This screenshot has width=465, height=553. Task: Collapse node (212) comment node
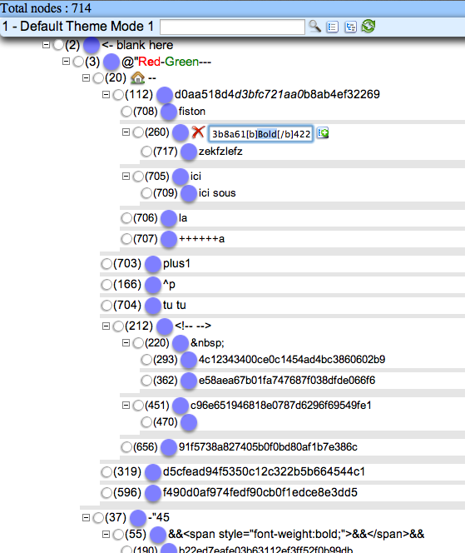(106, 326)
